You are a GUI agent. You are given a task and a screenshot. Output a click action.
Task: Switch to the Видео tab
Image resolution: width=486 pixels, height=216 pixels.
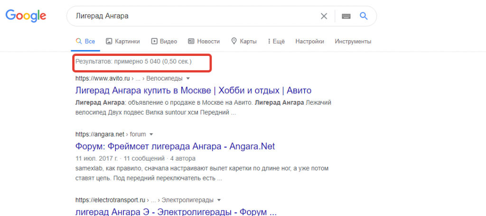point(164,42)
